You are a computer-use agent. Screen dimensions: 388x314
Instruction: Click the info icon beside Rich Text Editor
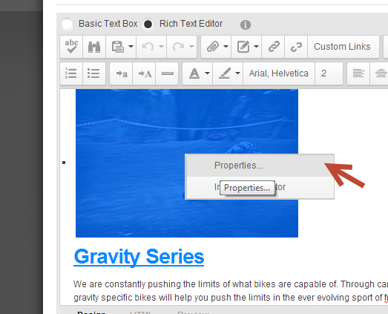246,24
